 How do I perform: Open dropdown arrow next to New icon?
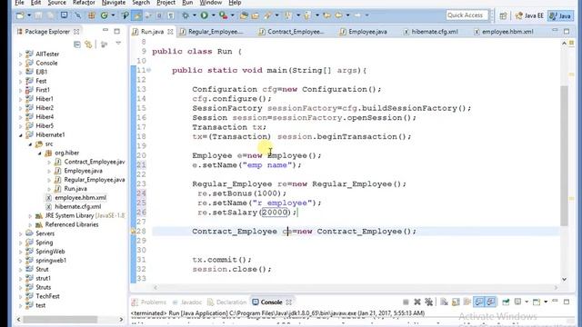tap(29, 15)
